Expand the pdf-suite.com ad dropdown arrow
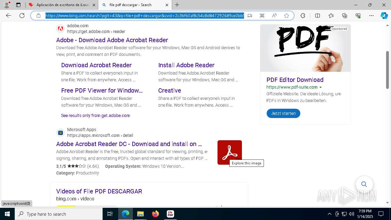Image resolution: width=391 pixels, height=220 pixels. (x=320, y=87)
